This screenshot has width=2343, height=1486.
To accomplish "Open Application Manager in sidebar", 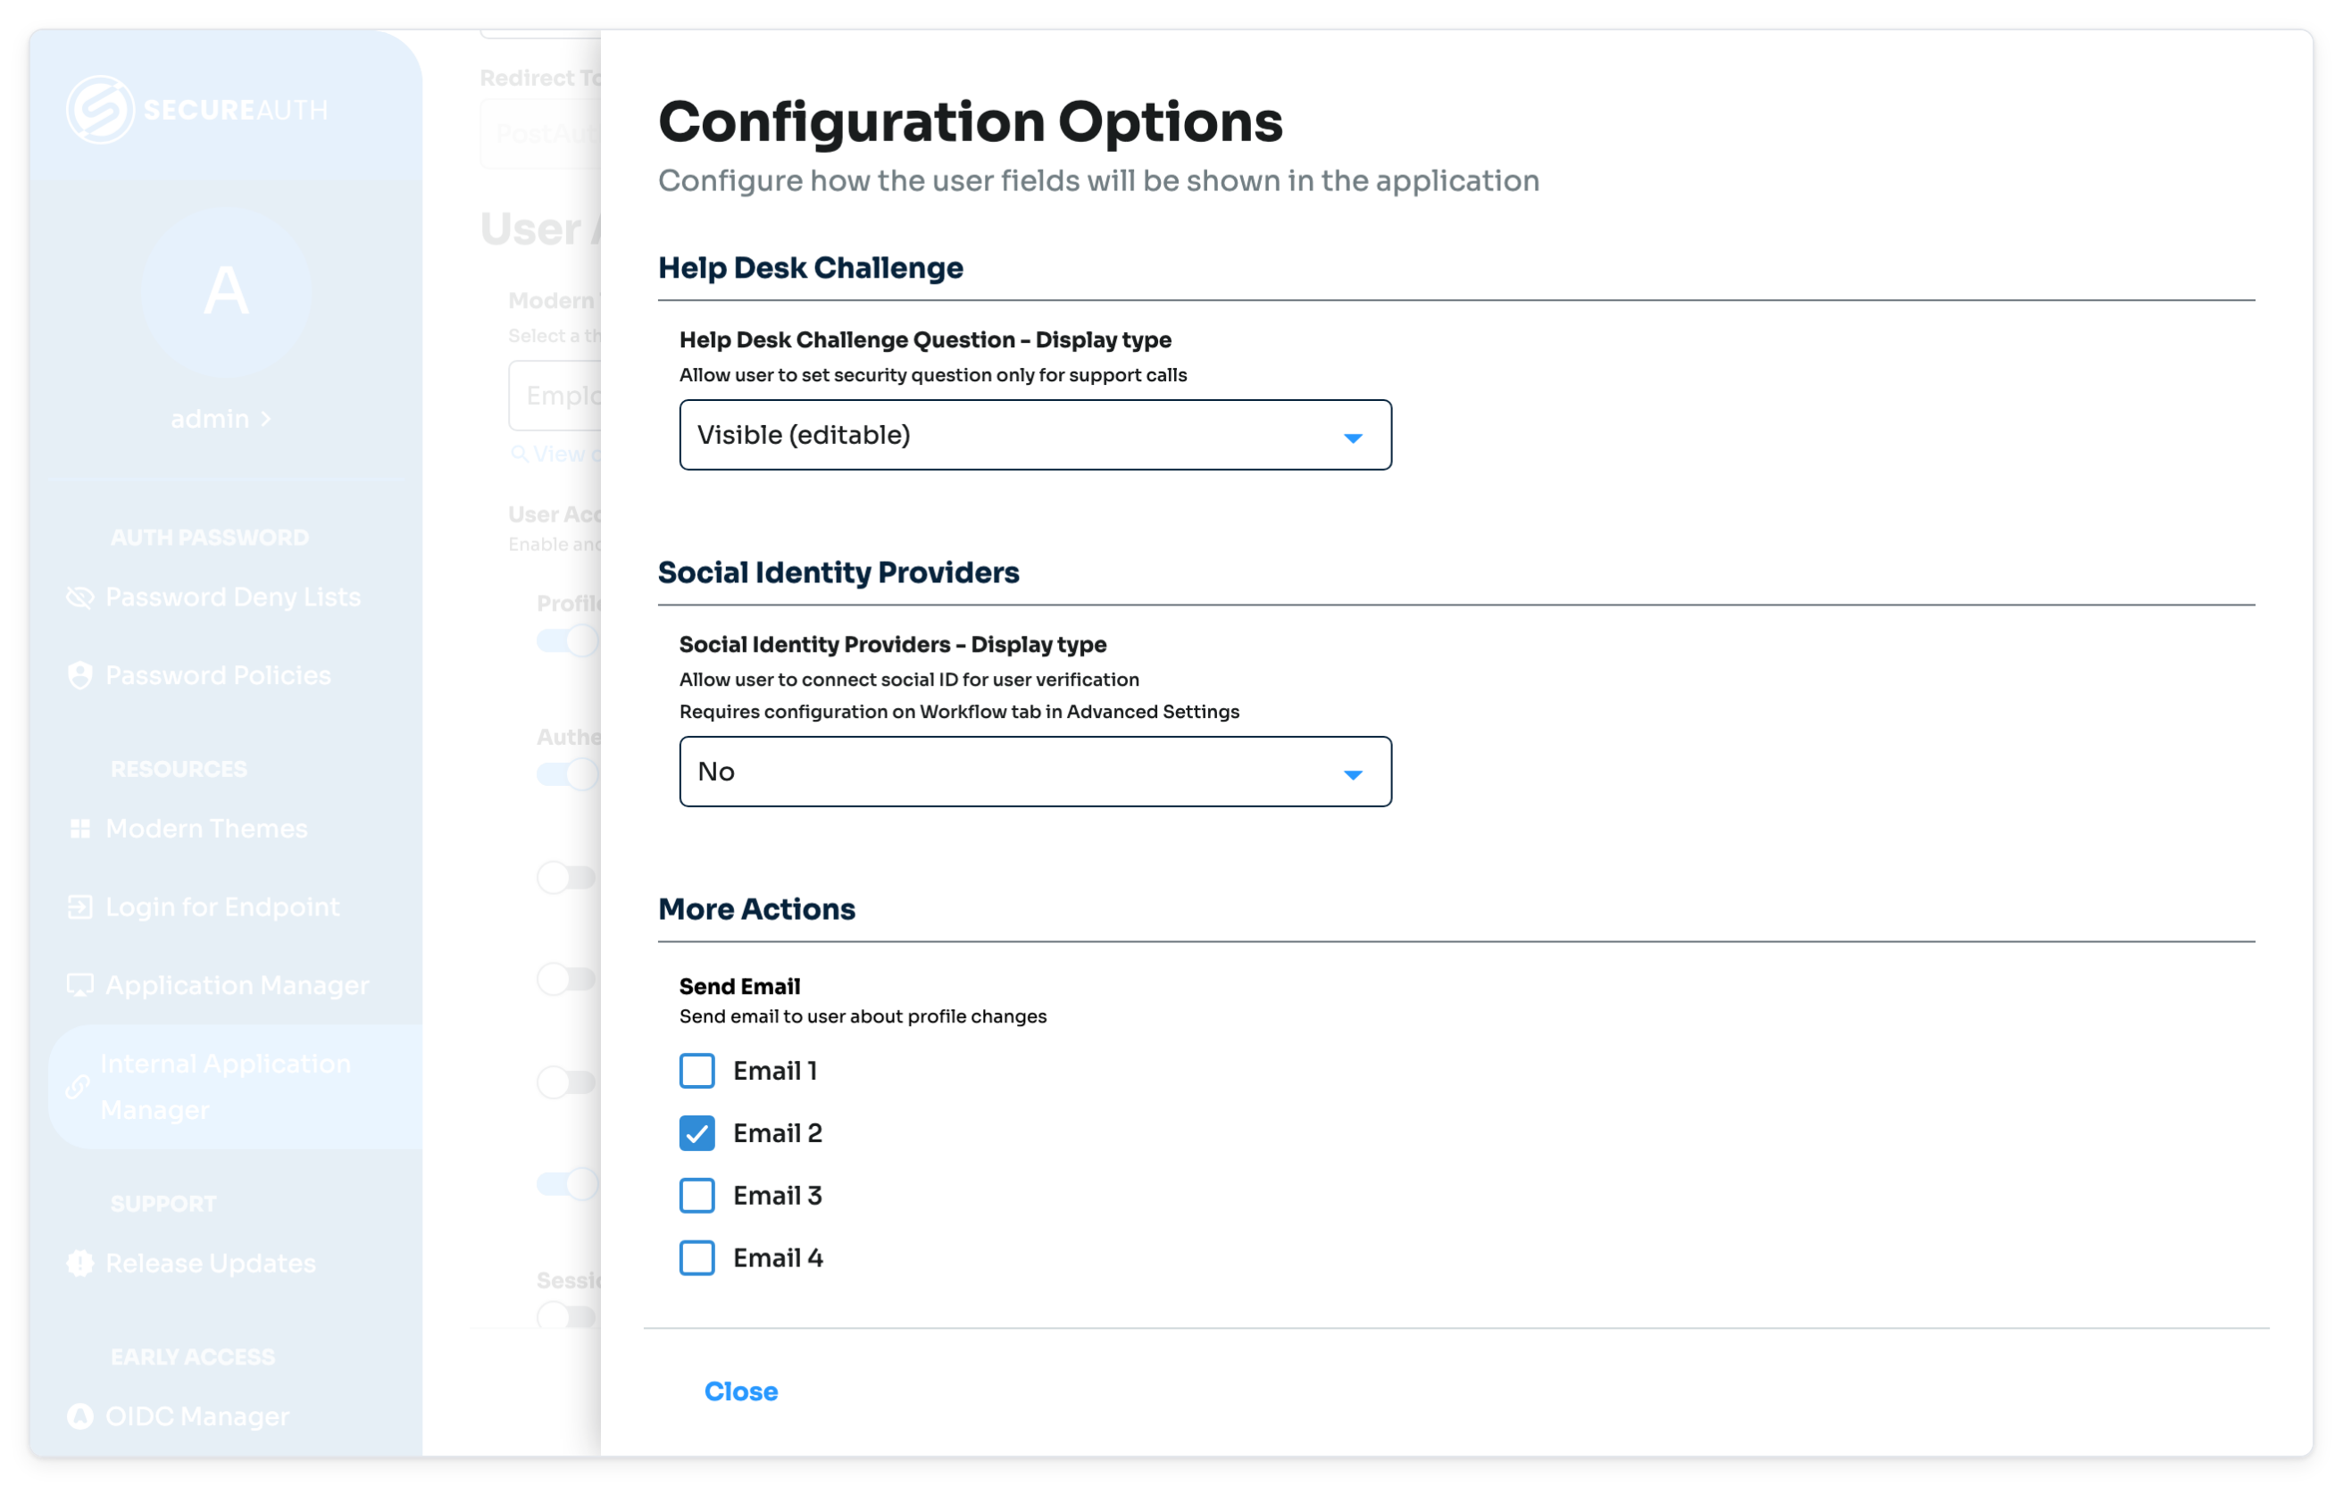I will tap(218, 985).
